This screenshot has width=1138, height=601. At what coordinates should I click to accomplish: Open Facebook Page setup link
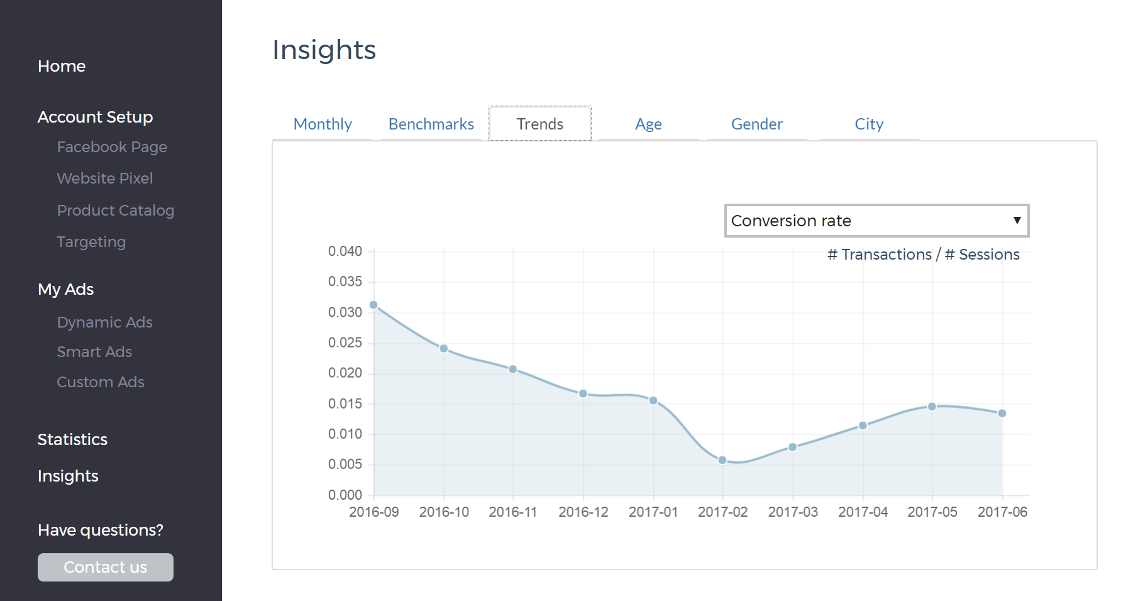[x=112, y=147]
